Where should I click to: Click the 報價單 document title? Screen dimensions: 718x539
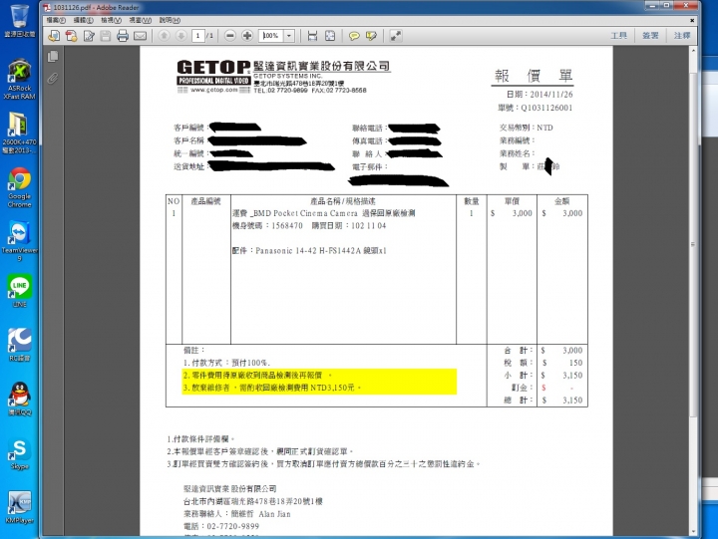click(533, 76)
